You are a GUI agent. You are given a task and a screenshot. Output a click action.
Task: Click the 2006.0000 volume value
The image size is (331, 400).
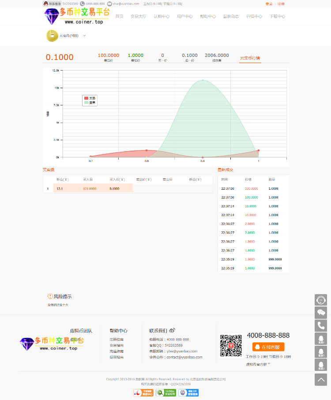pyautogui.click(x=217, y=56)
